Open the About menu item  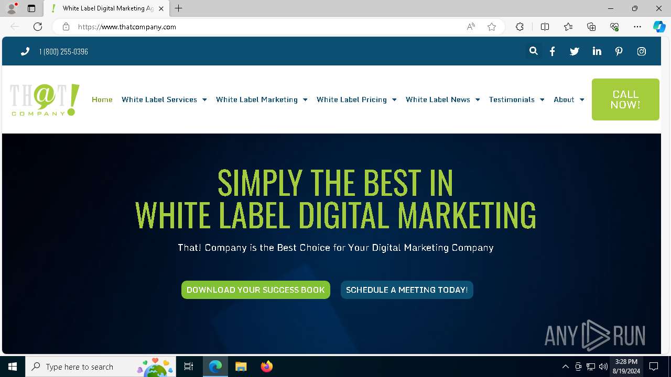pos(564,99)
